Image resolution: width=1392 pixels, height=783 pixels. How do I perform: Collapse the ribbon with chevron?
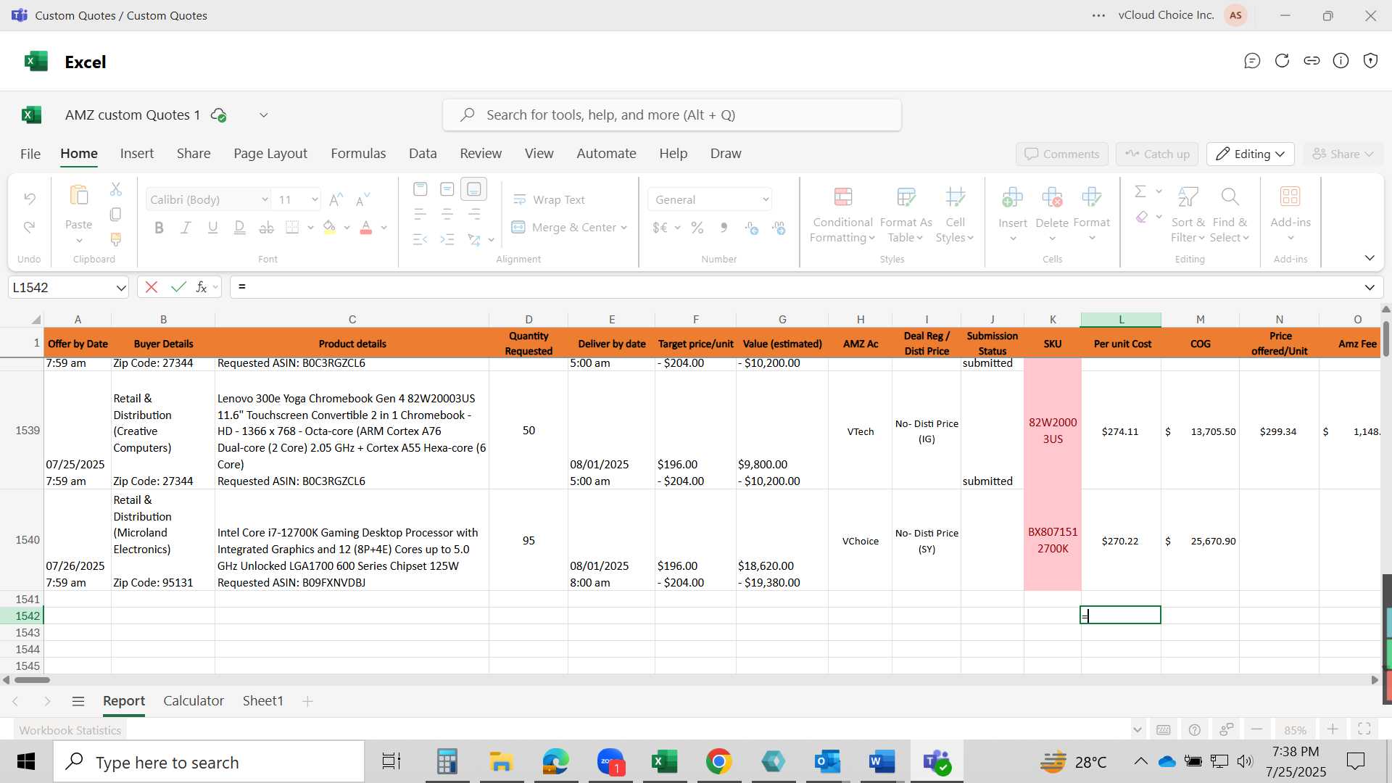coord(1370,258)
